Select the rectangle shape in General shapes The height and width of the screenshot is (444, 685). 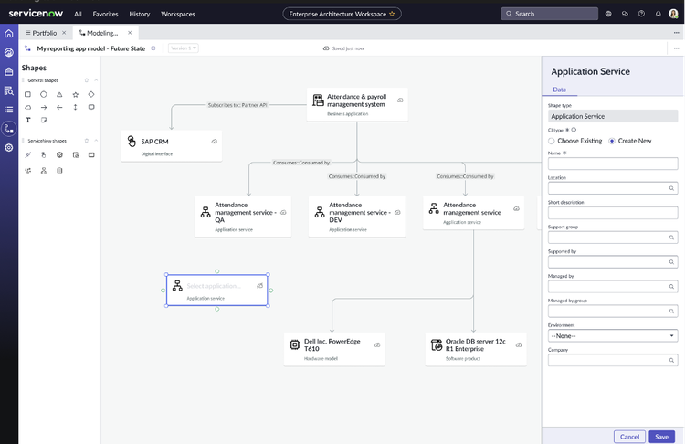(x=28, y=94)
